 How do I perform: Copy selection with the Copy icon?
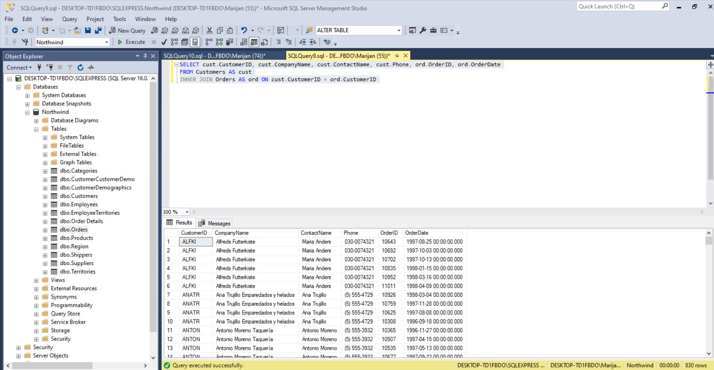click(220, 30)
